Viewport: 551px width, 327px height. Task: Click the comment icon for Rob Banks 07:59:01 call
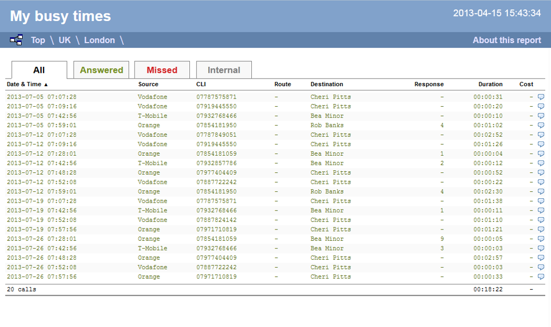tap(541, 125)
